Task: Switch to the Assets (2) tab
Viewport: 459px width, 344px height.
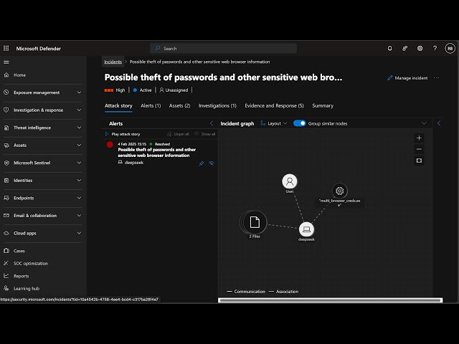Action: (179, 105)
